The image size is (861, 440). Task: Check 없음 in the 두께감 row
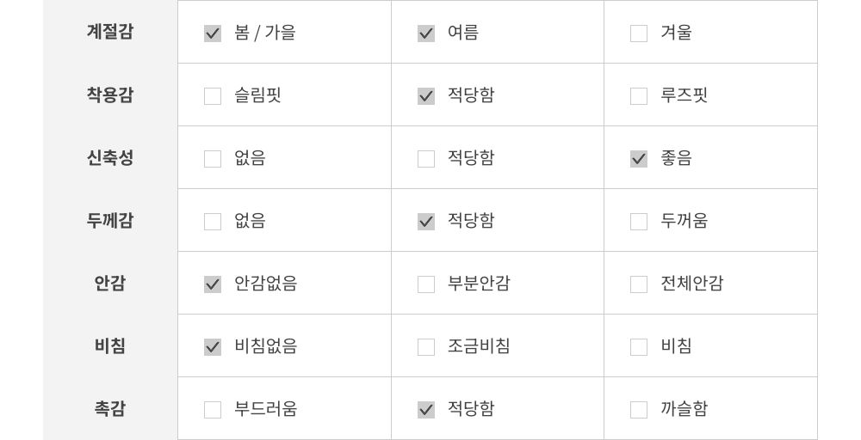(213, 222)
